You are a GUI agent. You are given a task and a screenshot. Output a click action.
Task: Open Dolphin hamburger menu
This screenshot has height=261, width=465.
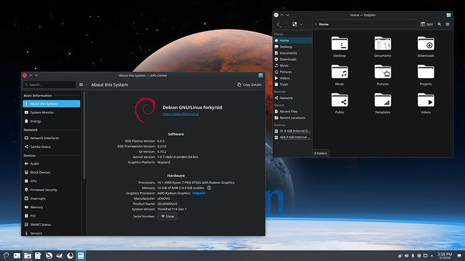click(447, 24)
